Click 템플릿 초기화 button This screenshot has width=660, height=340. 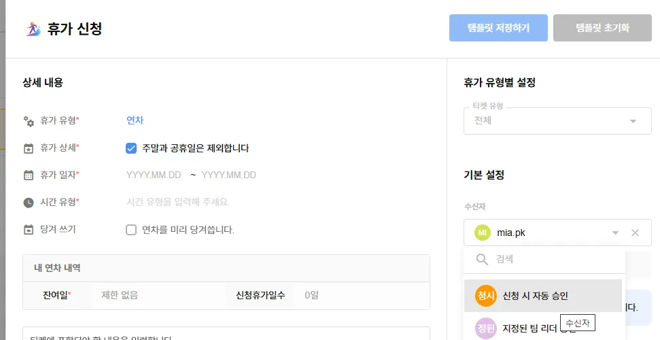tap(602, 28)
